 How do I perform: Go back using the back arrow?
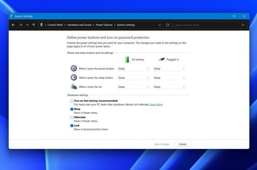[x=13, y=25]
